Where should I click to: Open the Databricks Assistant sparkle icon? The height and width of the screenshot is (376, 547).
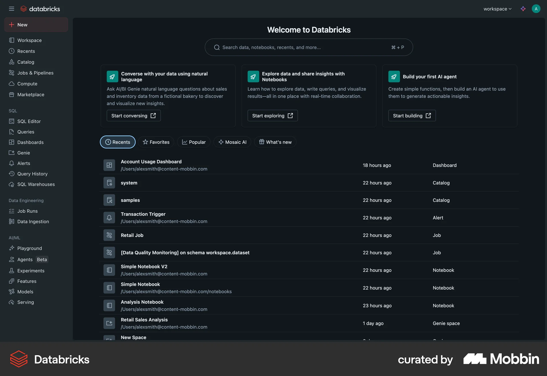[523, 9]
